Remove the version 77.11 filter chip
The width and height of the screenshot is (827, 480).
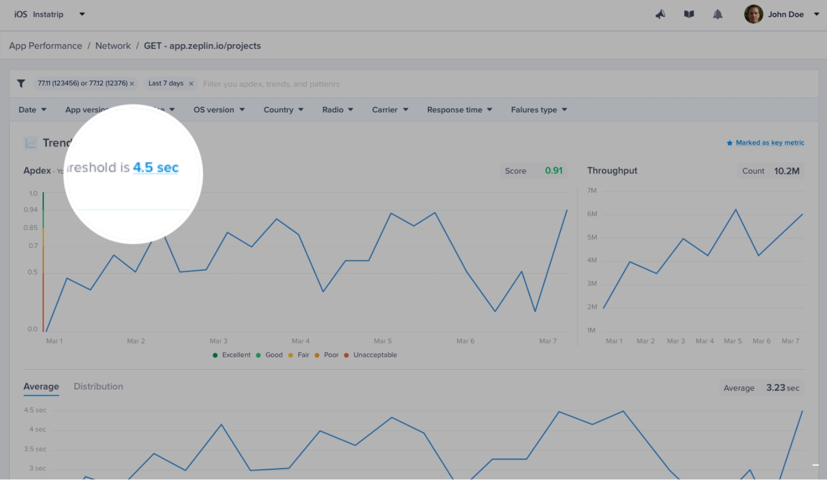coord(132,84)
